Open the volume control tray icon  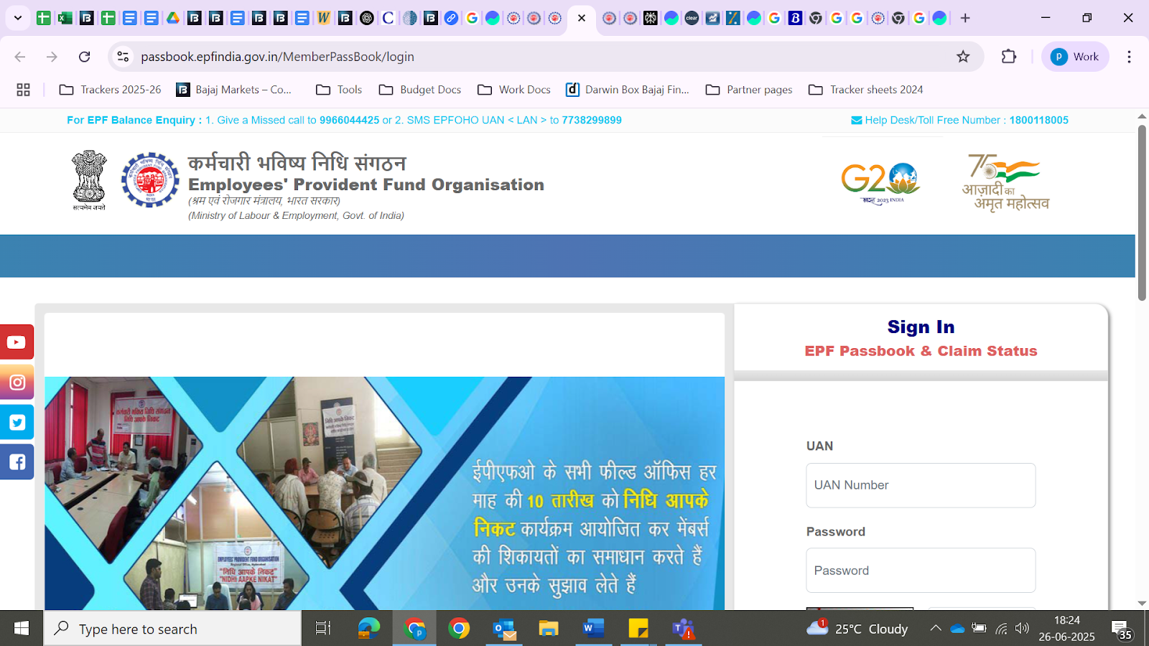tap(1022, 629)
